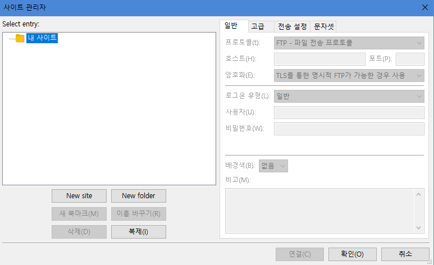Open the 프로토콜 dropdown

349,43
